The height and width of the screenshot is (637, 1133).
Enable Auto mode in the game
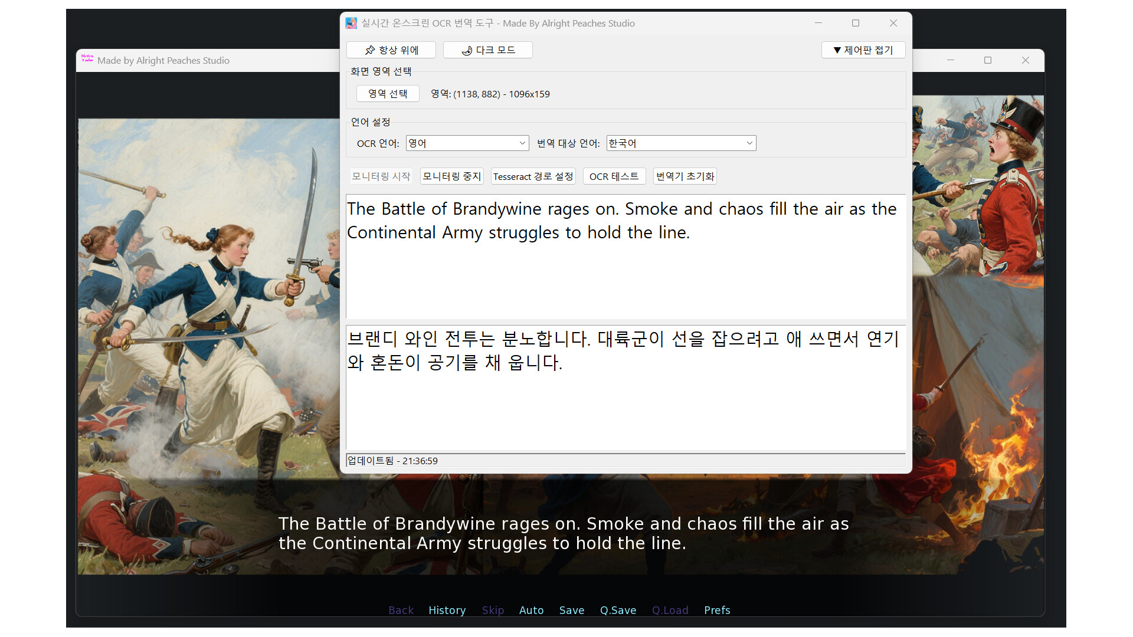(531, 610)
